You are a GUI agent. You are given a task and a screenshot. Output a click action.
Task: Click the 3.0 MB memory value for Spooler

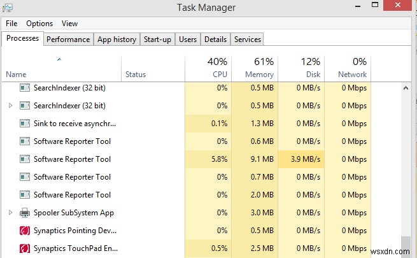coord(262,213)
